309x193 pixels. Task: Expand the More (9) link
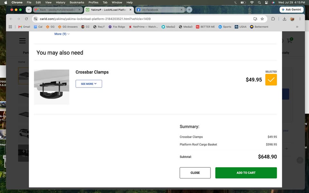[62, 34]
